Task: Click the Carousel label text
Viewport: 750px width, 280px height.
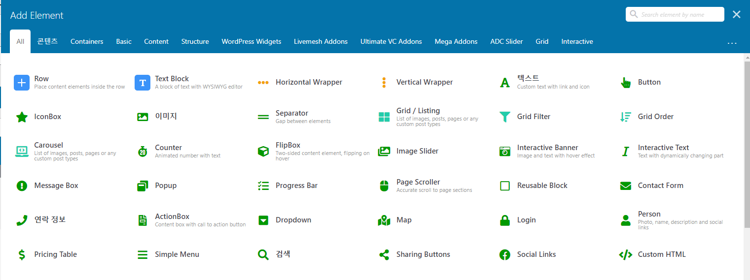Action: 49,145
